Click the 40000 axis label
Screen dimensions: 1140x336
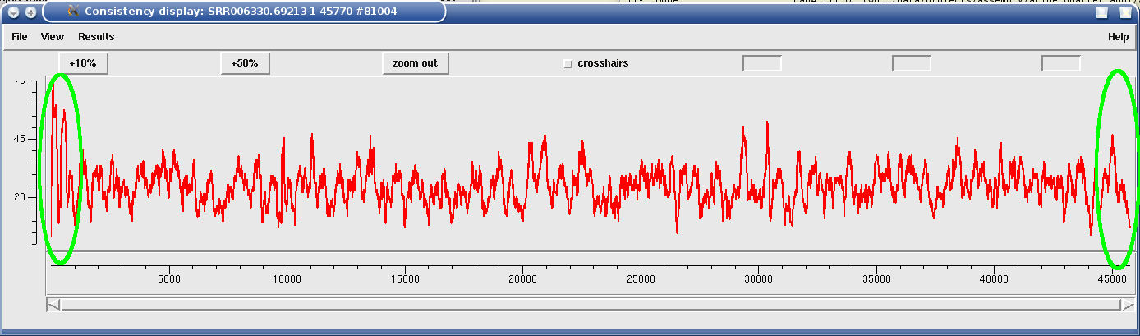coord(994,280)
